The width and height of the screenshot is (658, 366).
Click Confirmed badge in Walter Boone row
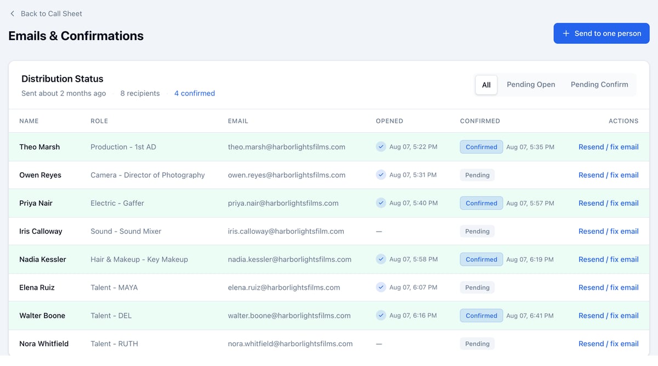[x=481, y=316]
